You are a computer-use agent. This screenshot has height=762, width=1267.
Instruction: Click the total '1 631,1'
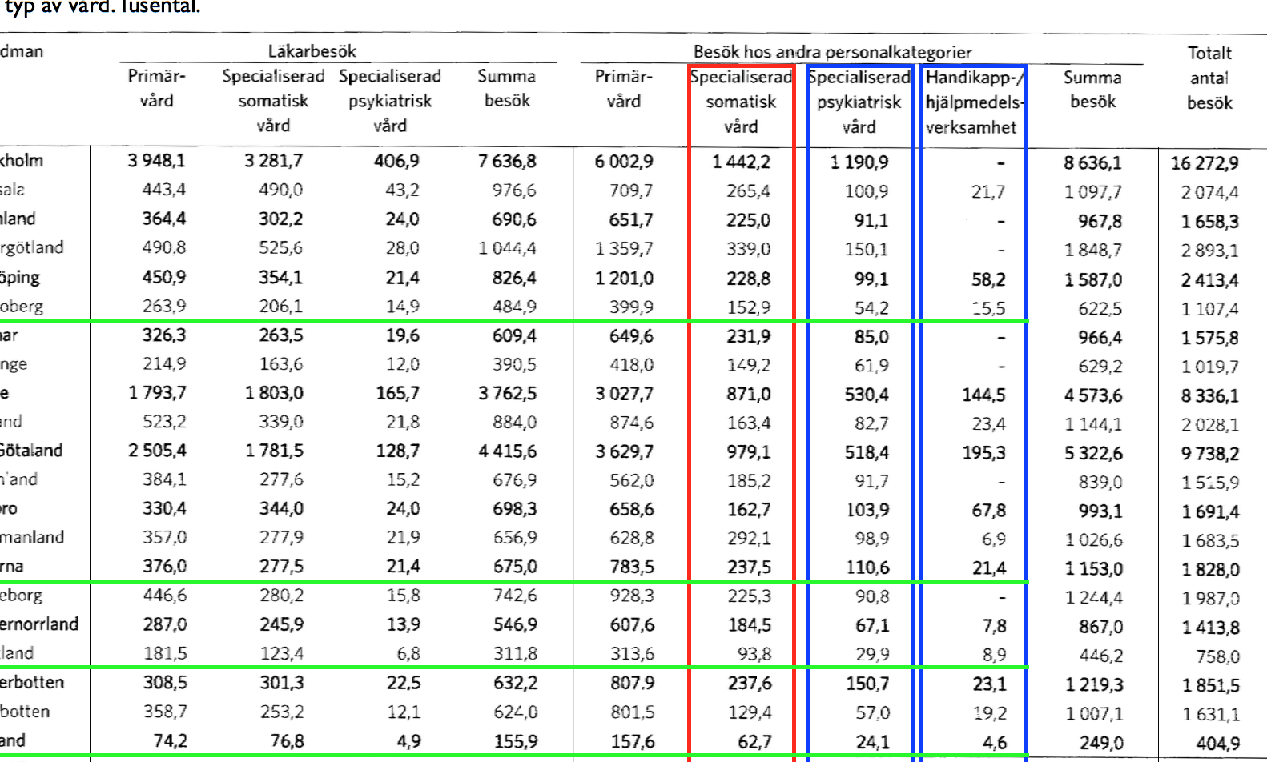(x=1209, y=714)
